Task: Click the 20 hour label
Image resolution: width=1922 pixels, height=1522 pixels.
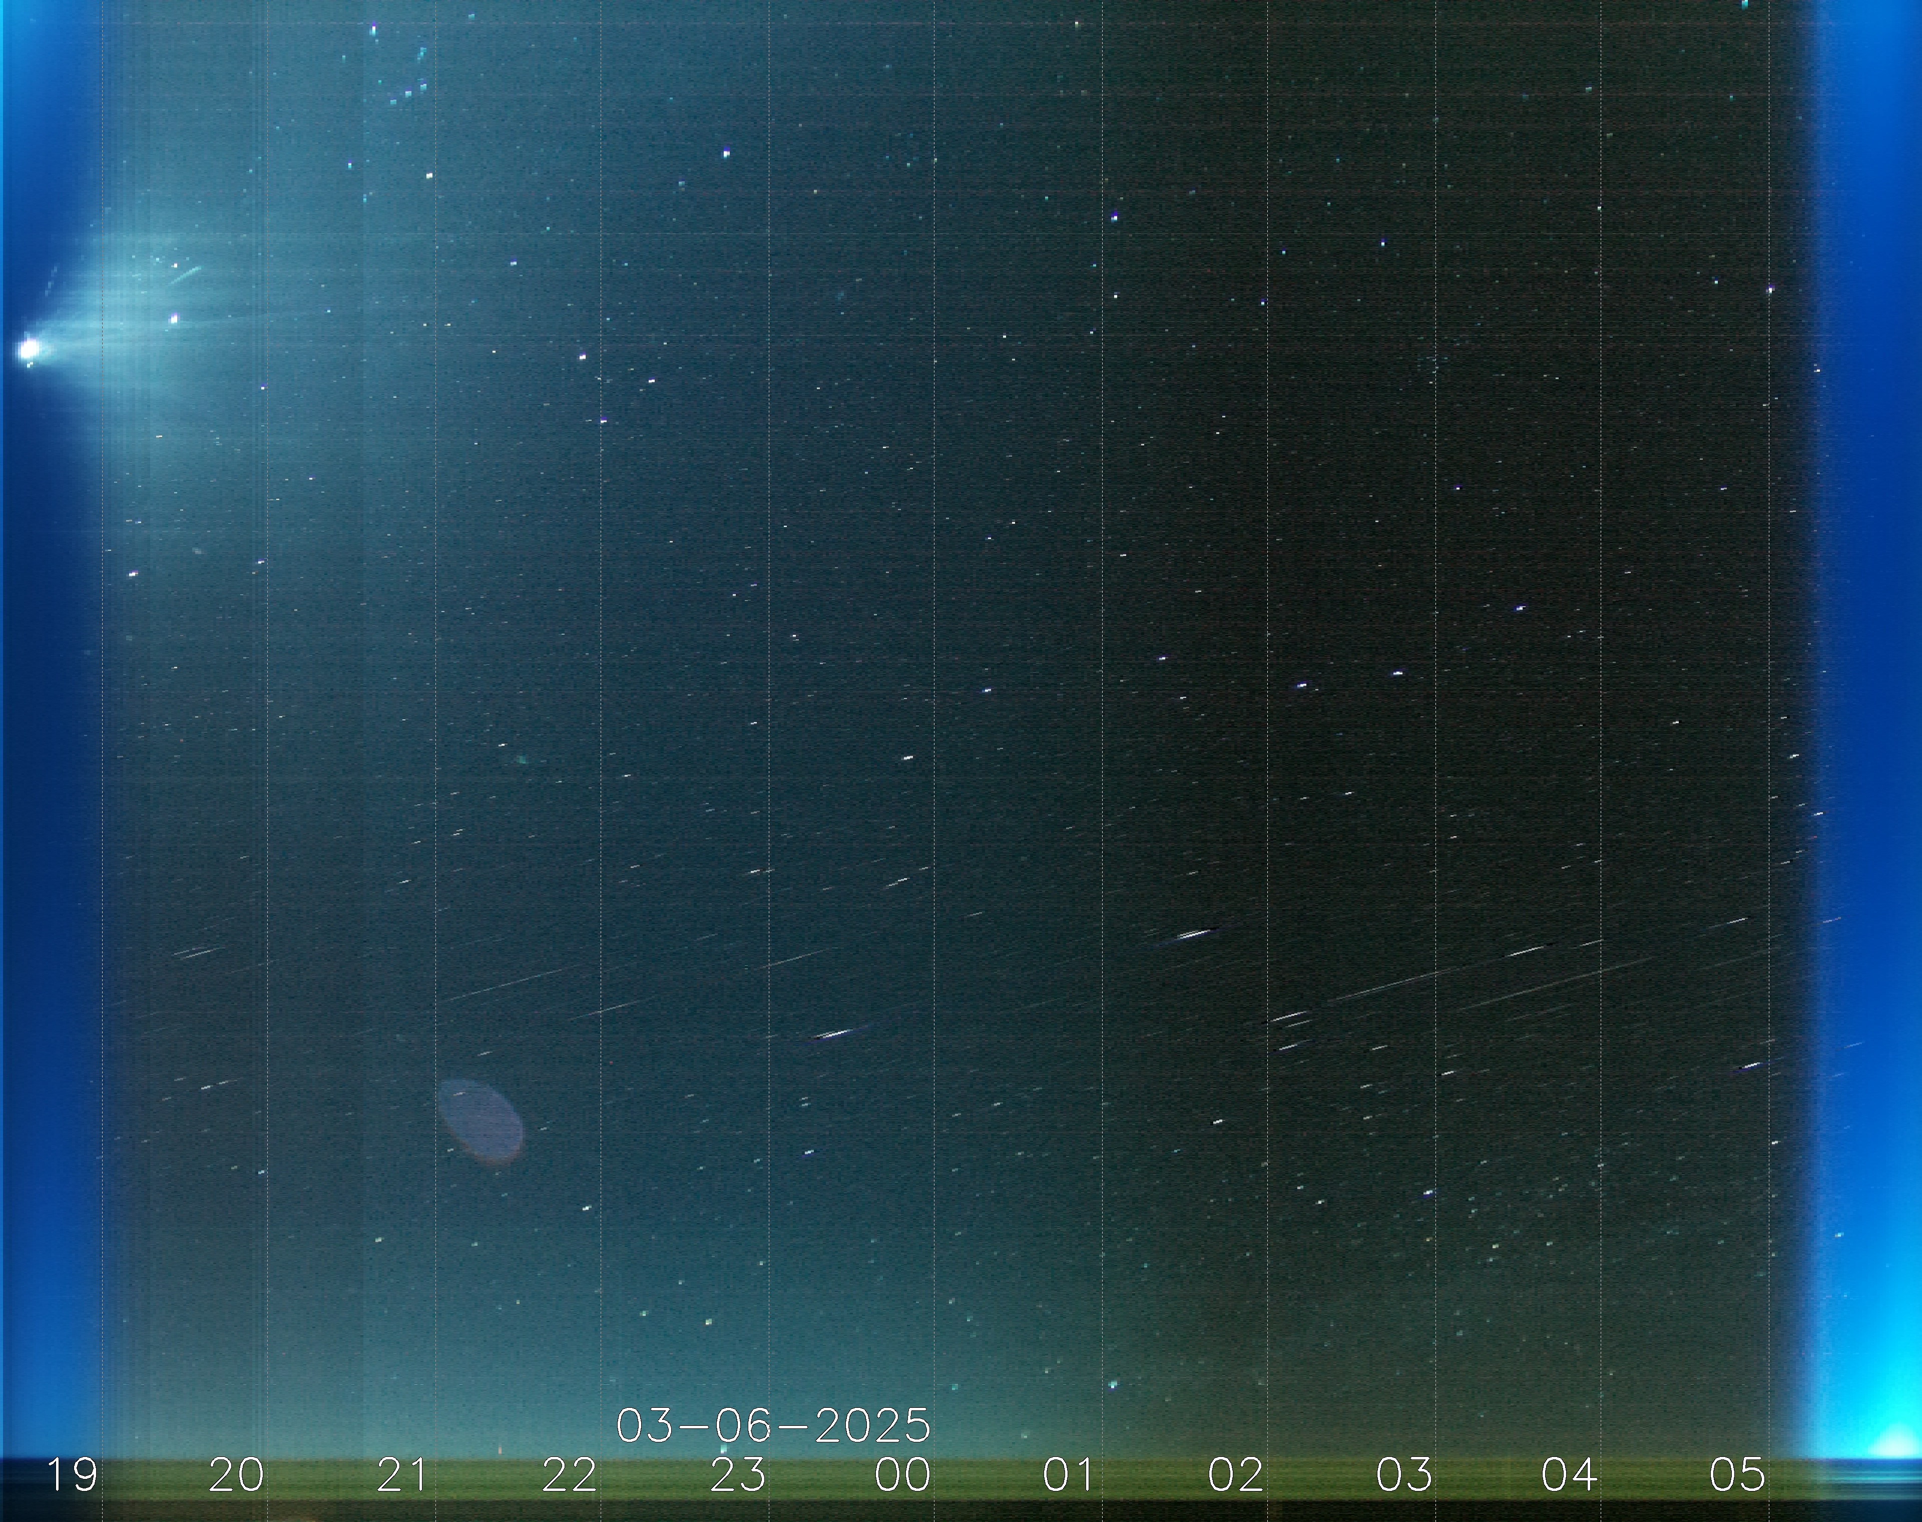Action: point(236,1475)
